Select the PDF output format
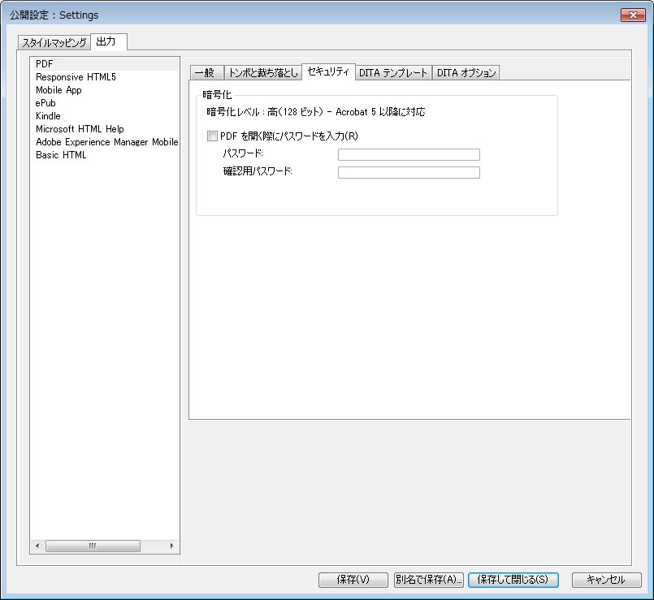 point(44,64)
